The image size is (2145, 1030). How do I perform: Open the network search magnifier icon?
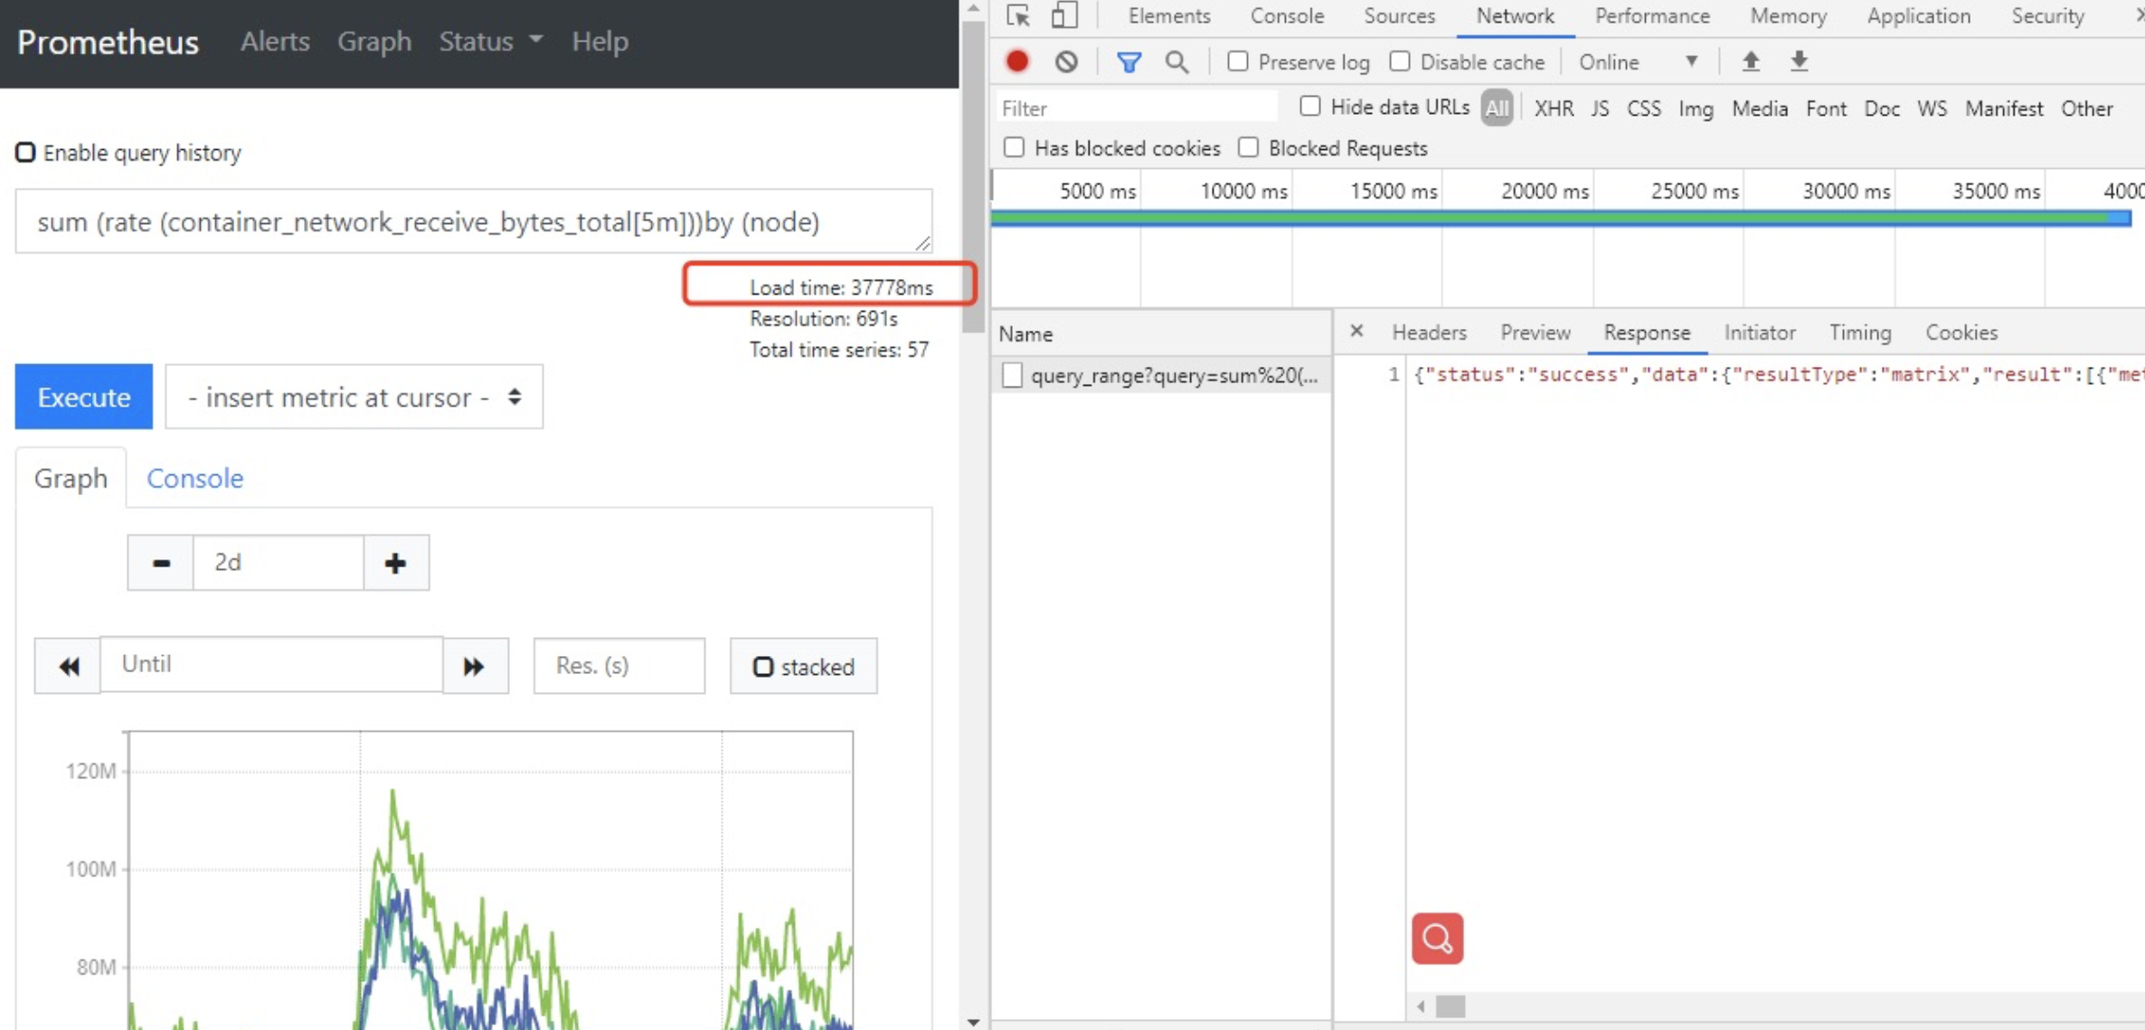pyautogui.click(x=1176, y=61)
